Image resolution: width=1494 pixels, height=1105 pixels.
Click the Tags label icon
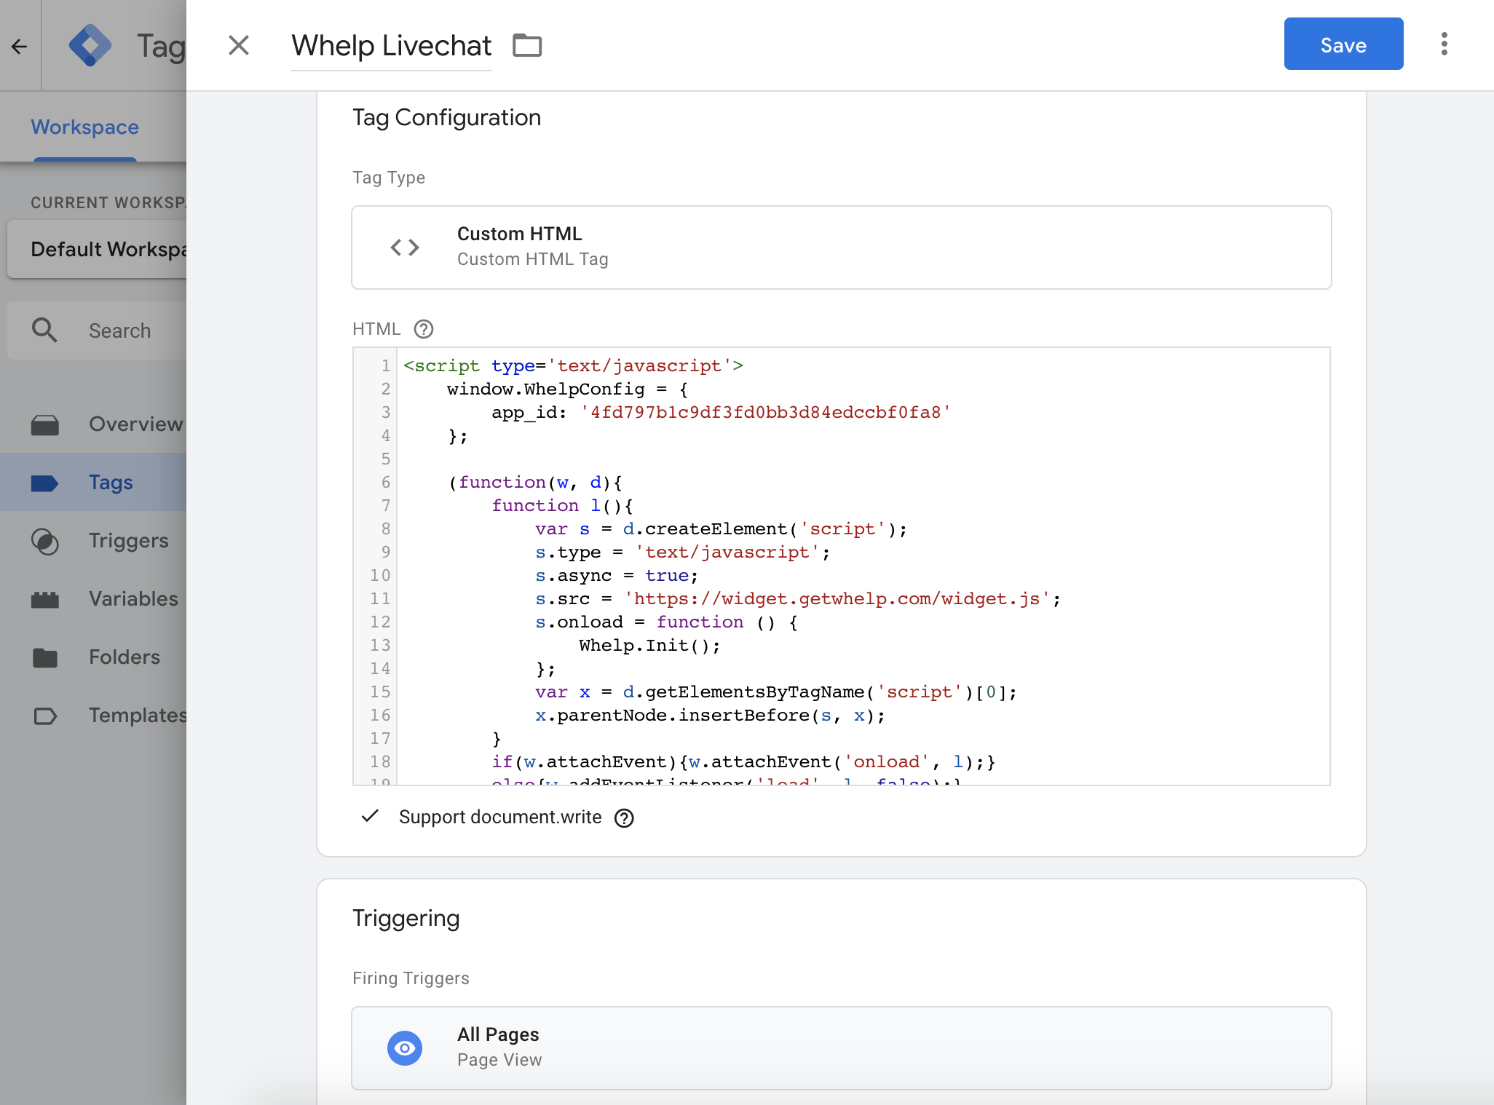click(x=45, y=483)
